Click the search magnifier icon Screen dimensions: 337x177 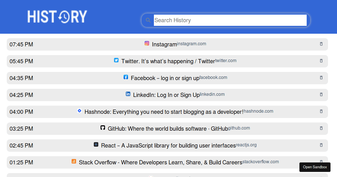point(148,20)
